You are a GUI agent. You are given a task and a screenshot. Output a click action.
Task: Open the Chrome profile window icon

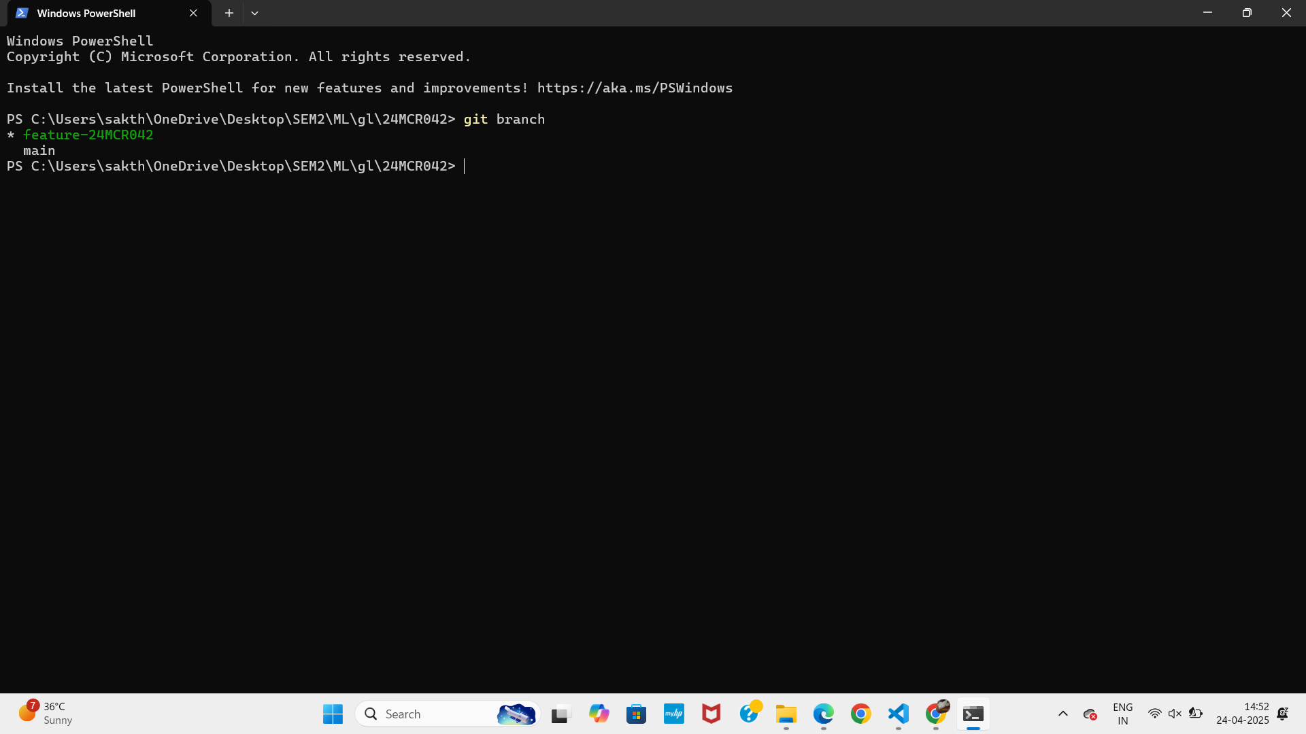[936, 714]
